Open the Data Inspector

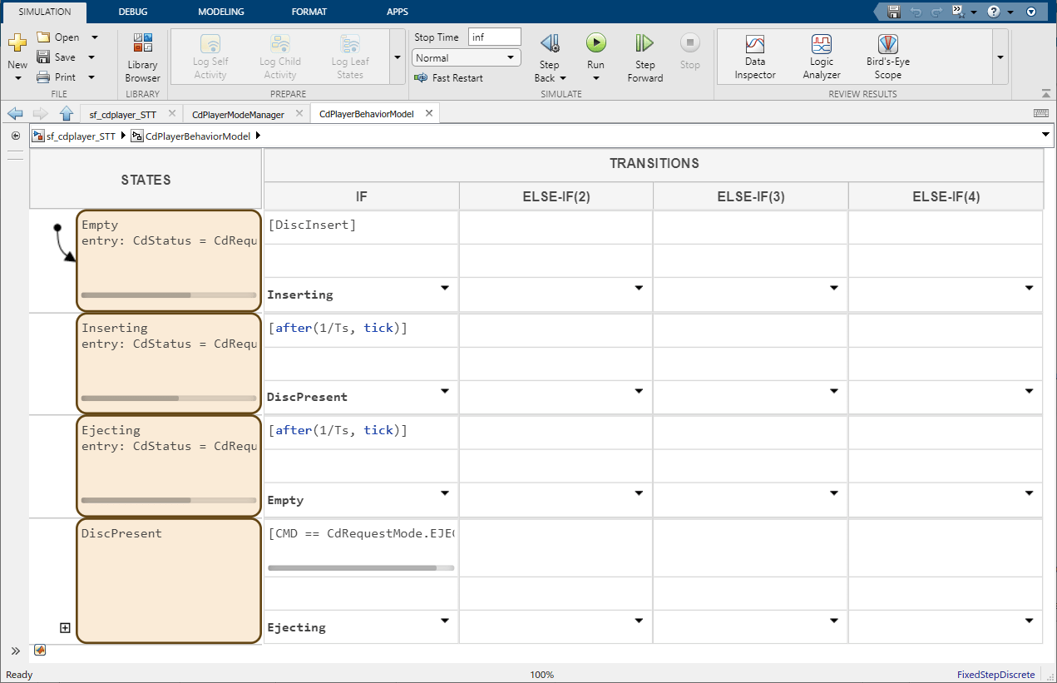point(754,57)
